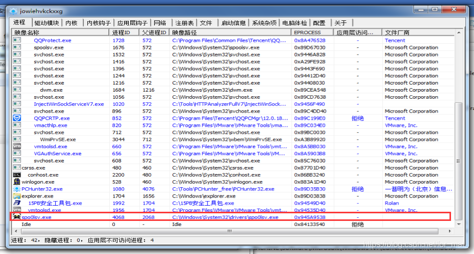Click the WmiPrvSE.exe process name
The image size is (474, 254).
pyautogui.click(x=58, y=139)
